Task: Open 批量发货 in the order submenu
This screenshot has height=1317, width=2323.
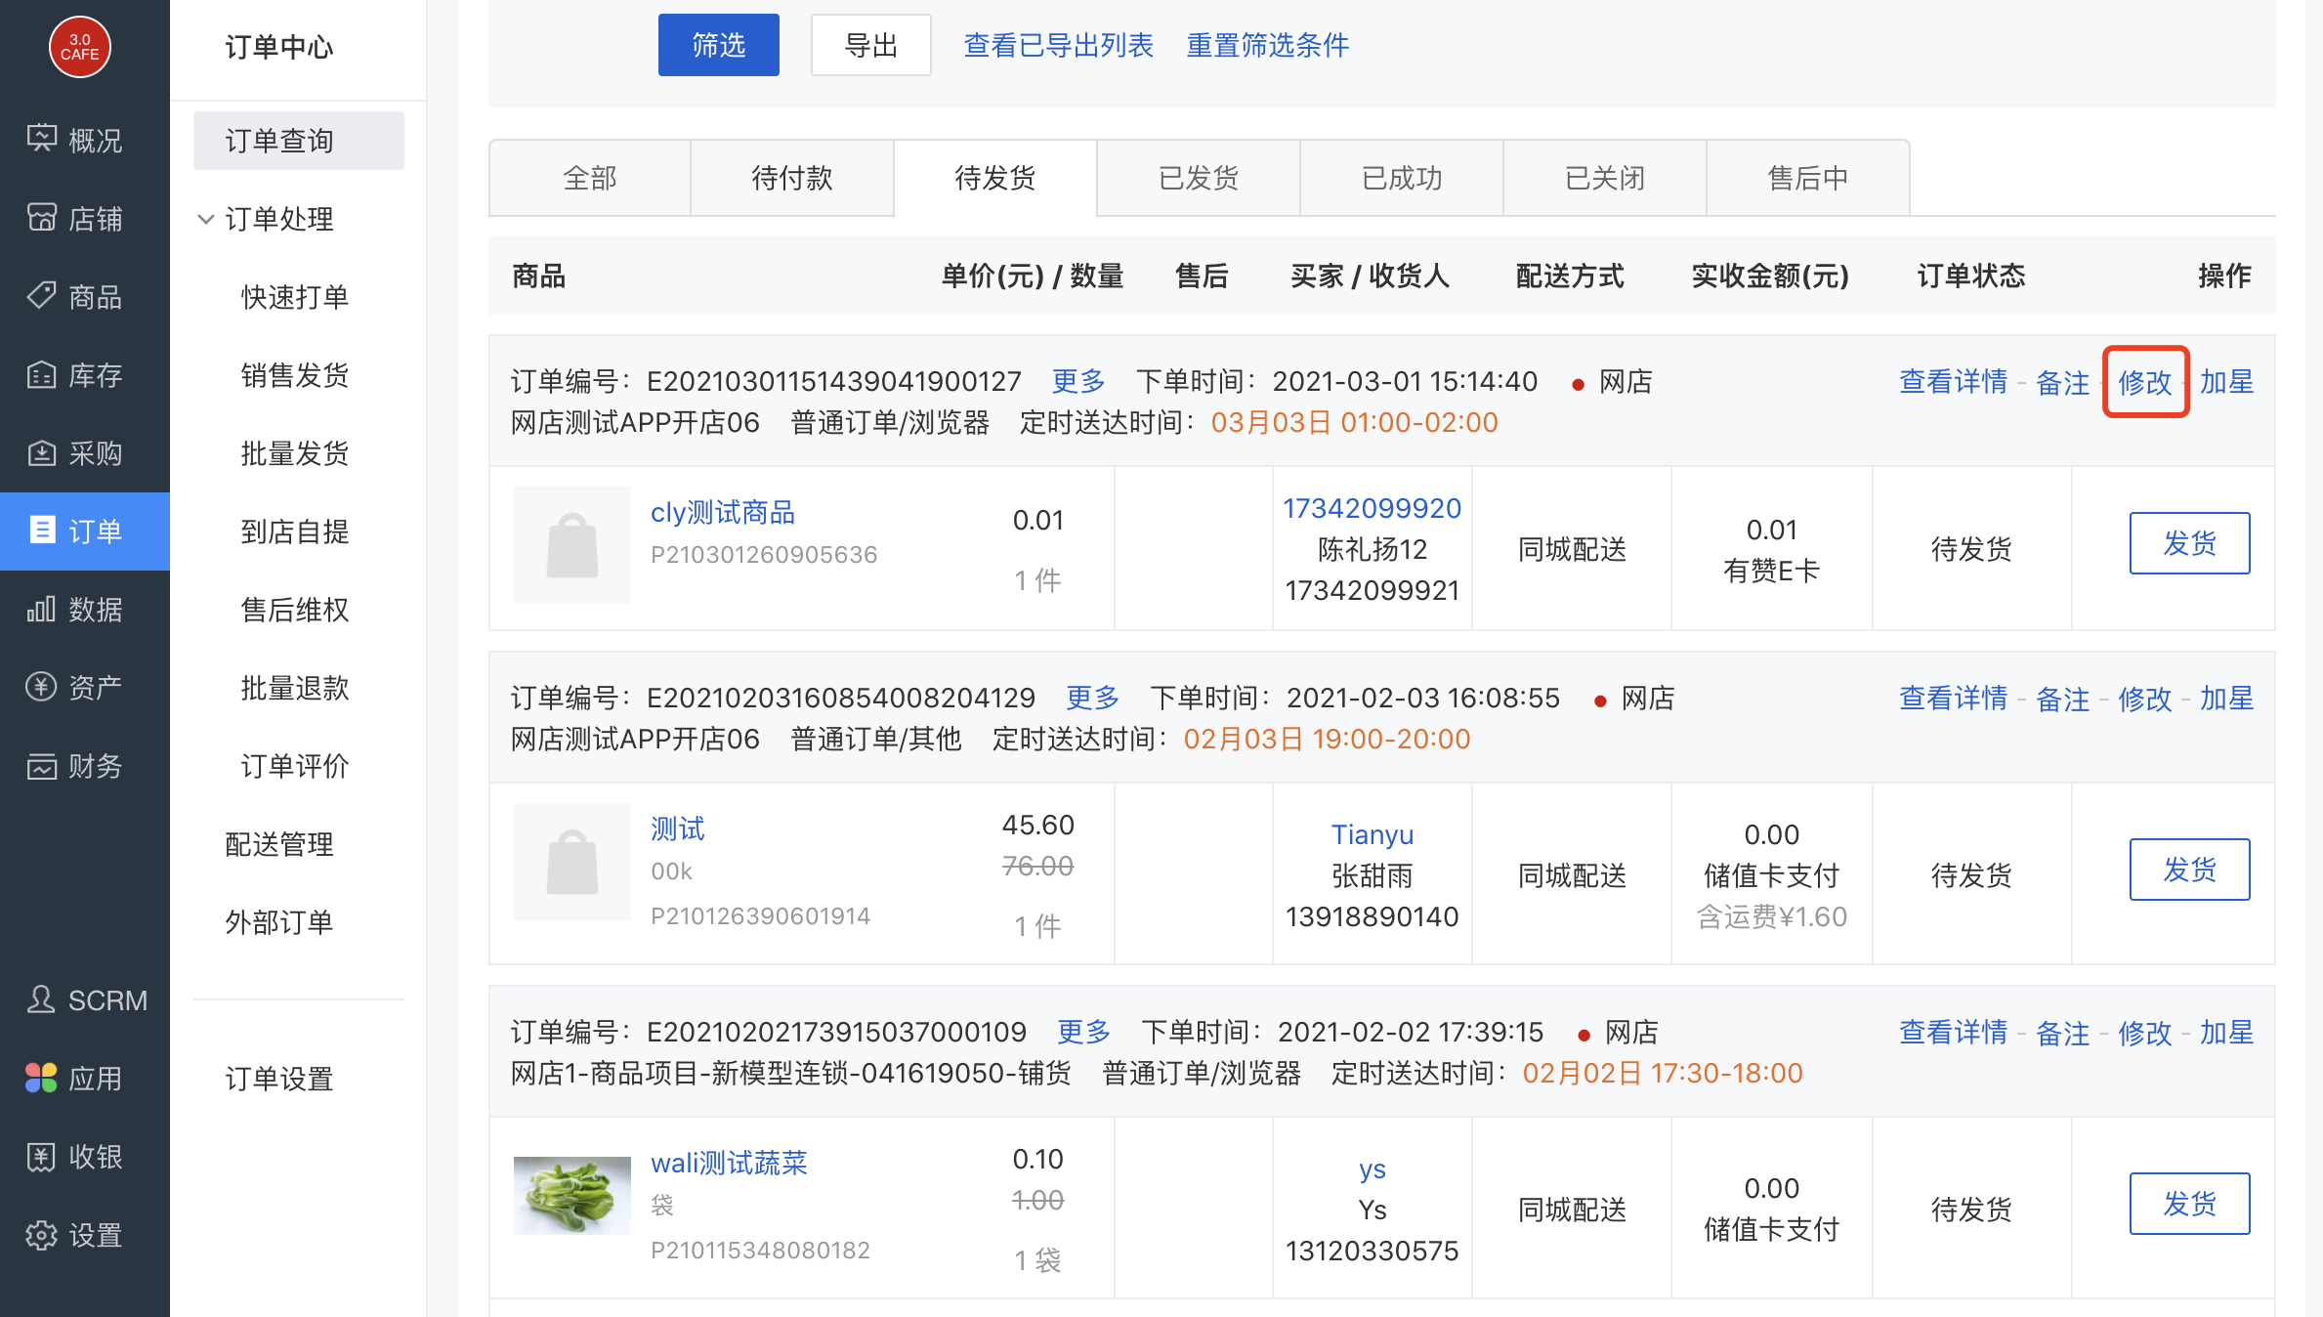Action: (x=295, y=453)
